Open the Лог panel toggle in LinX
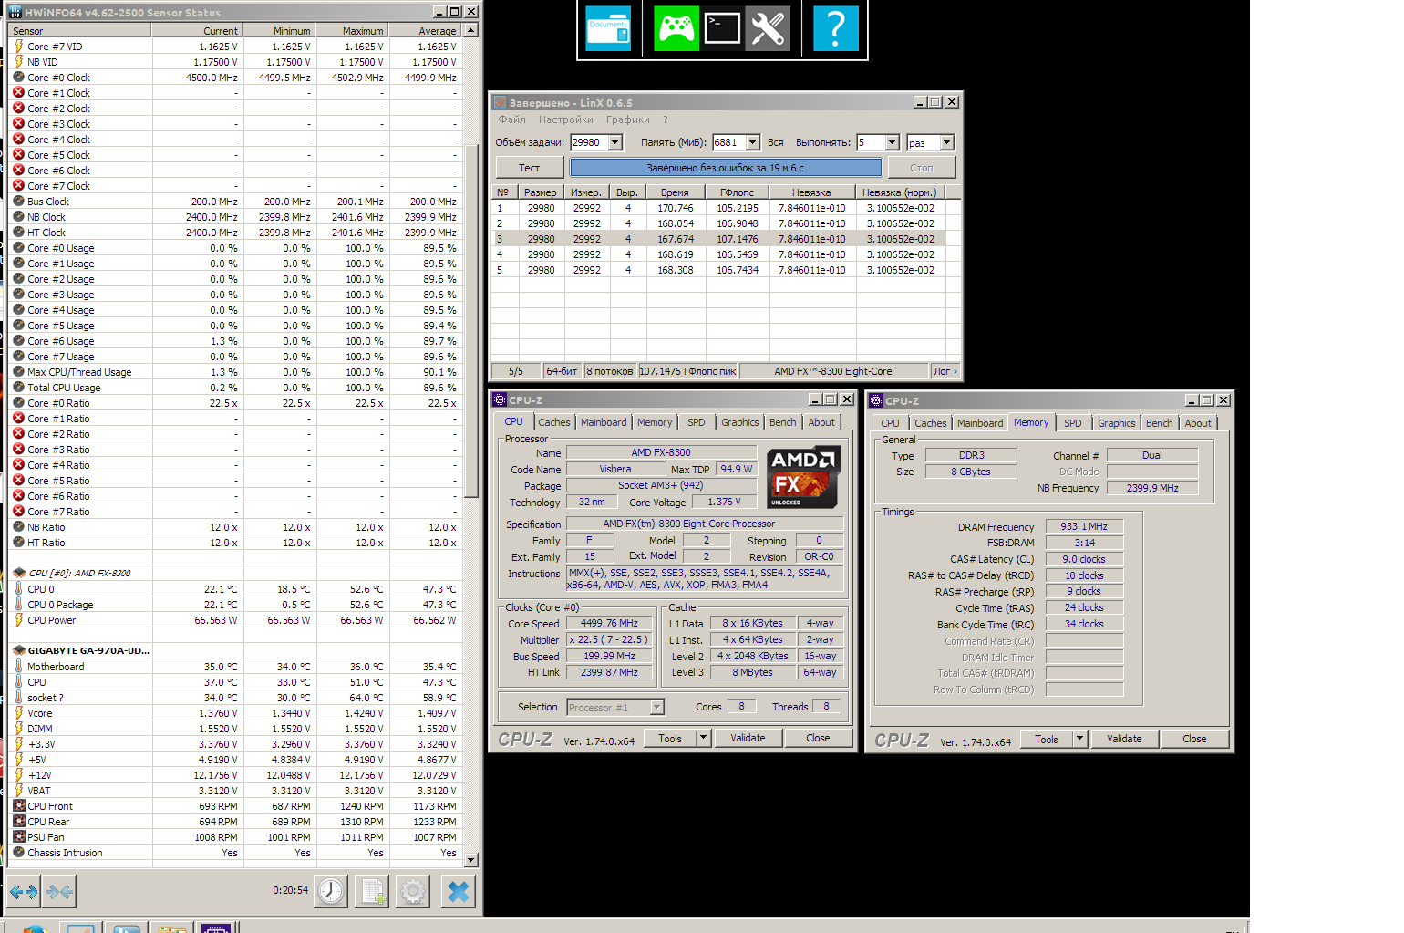This screenshot has height=933, width=1404. tap(945, 371)
